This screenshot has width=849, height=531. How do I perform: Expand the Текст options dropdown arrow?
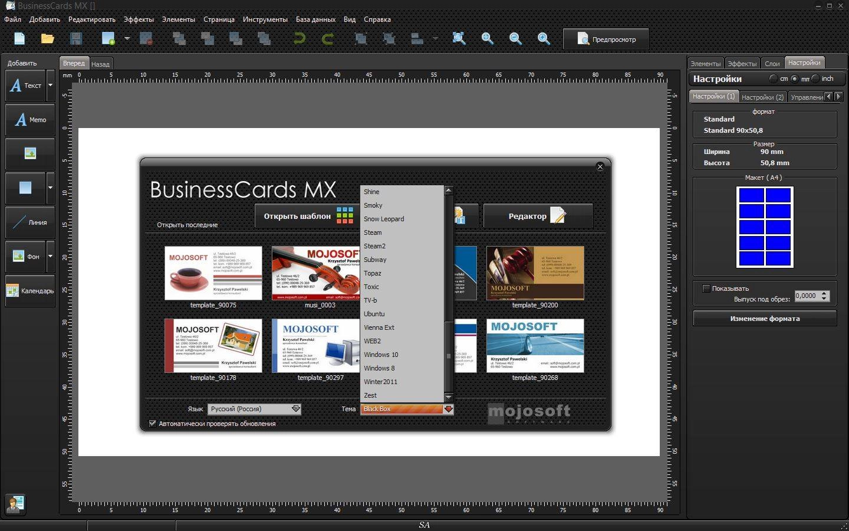[x=50, y=86]
